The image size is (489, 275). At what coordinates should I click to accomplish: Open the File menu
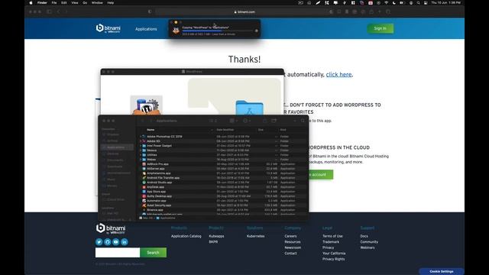pos(54,3)
